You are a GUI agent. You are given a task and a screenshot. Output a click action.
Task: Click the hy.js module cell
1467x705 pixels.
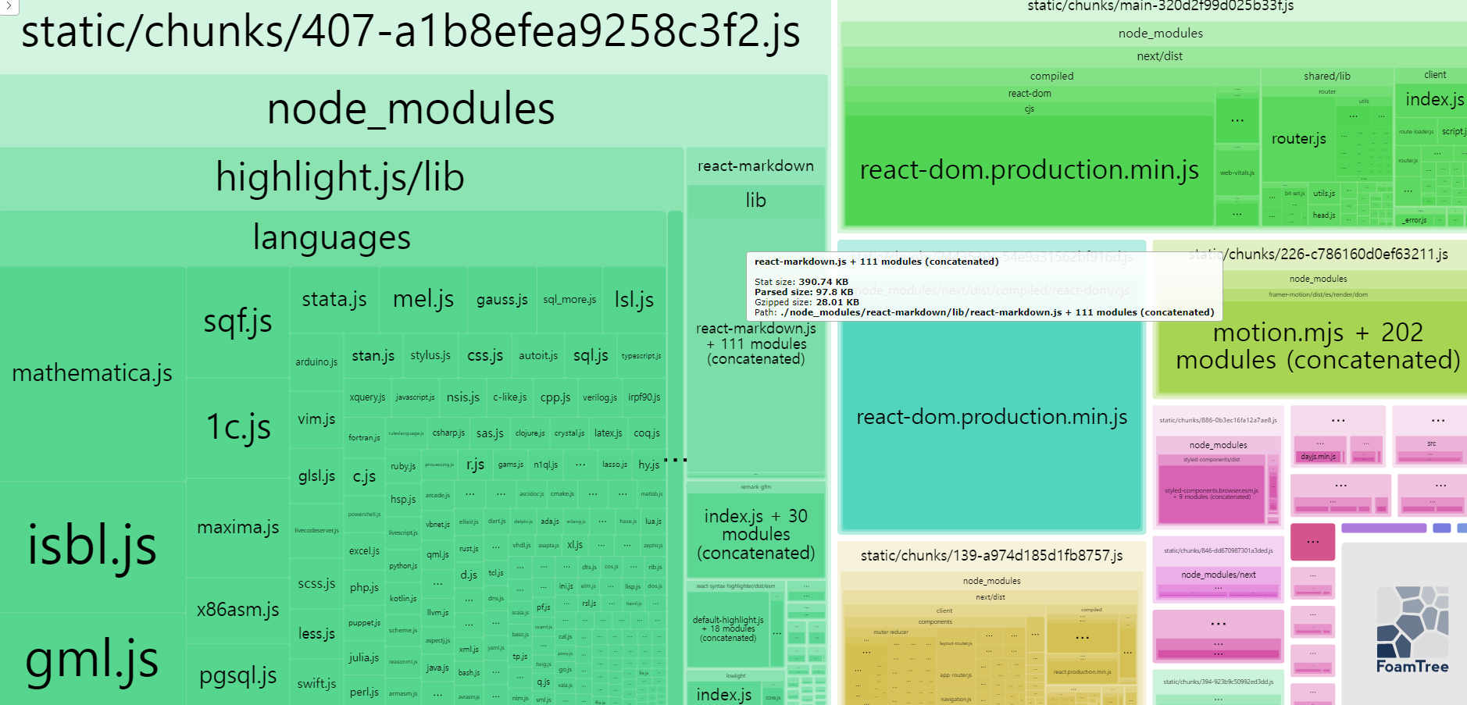point(649,465)
